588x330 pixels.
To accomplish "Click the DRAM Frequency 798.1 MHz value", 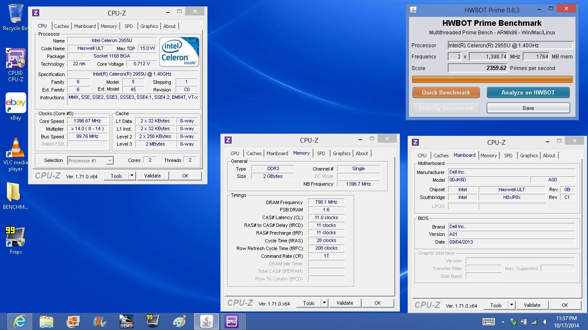I will 326,202.
